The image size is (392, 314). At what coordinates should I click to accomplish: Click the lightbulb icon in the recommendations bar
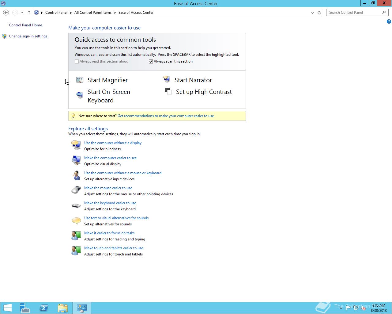point(73,116)
